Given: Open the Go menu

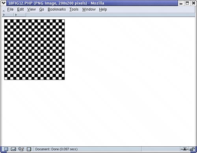Looking at the screenshot, I should pyautogui.click(x=42, y=9).
